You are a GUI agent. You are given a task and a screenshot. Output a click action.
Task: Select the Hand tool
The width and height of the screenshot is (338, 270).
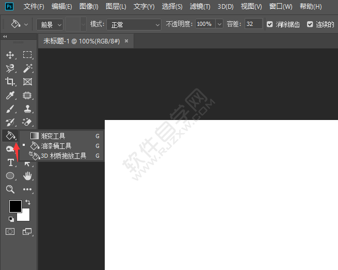pos(27,176)
